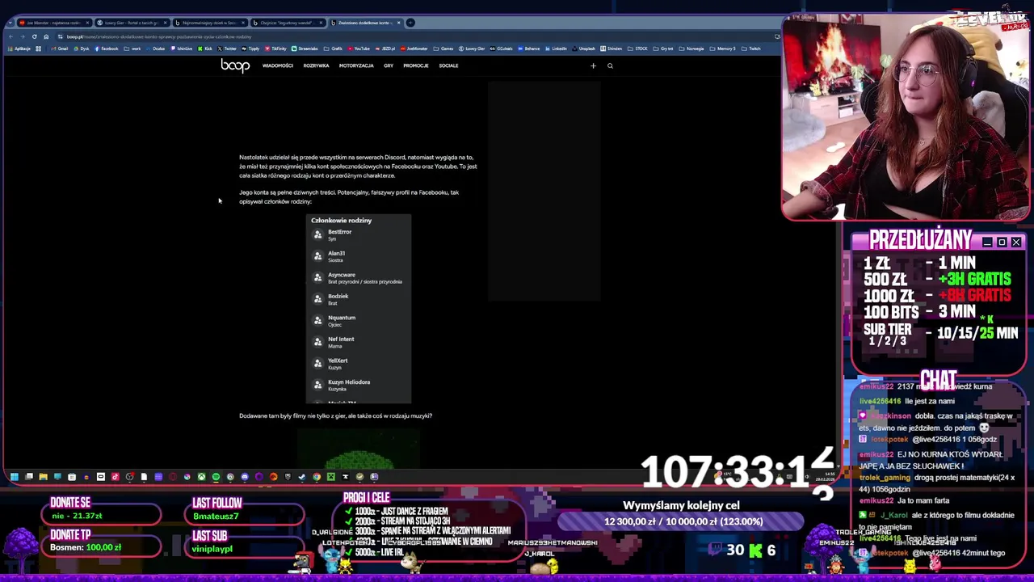Expand the Twitch bookmarks folder
Screen dimensions: 1034x582
751,48
